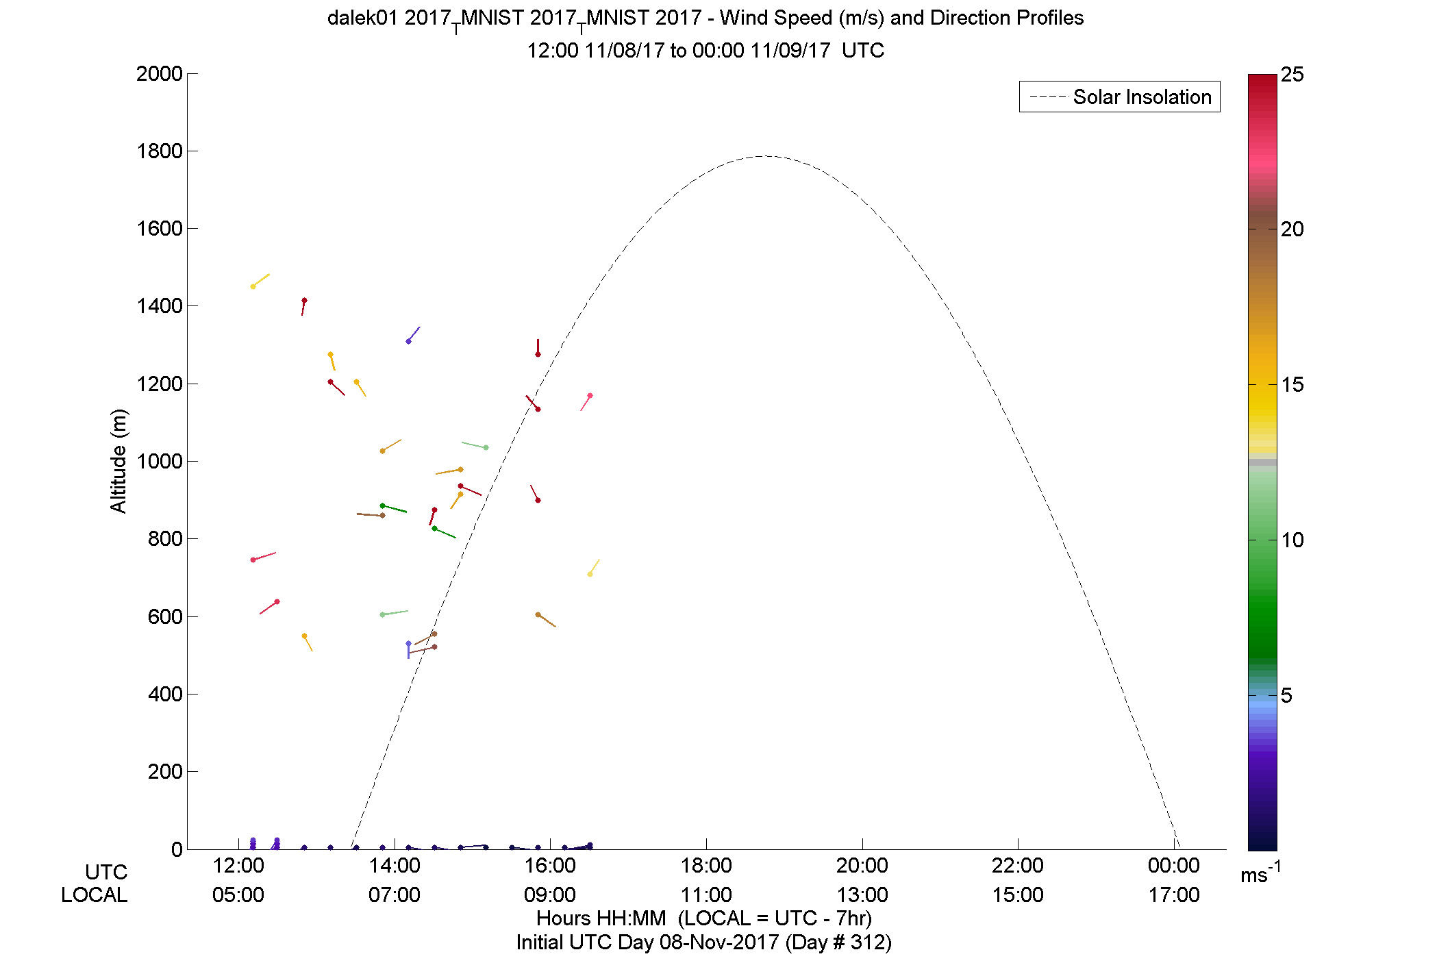Click the orange wind barb near 550 m at 12:50
This screenshot has height=976, width=1437.
coord(308,642)
